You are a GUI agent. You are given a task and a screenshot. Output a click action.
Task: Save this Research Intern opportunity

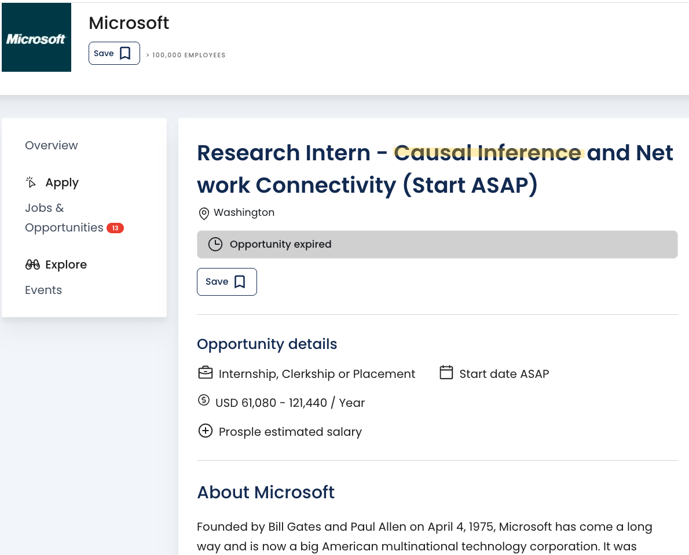pos(226,282)
